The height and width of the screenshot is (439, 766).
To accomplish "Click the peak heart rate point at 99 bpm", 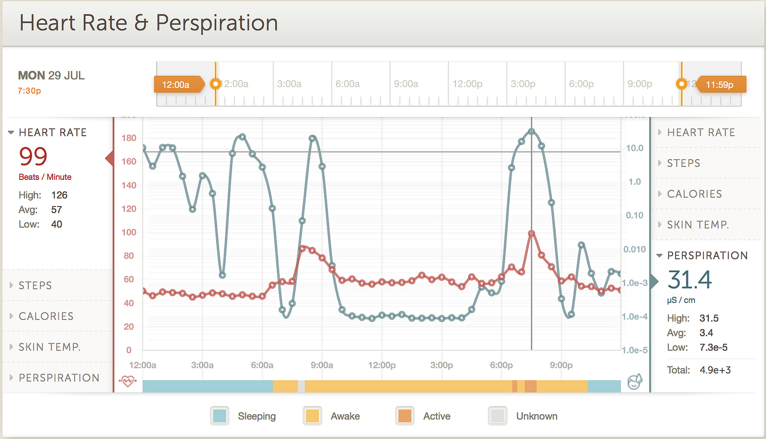I will pyautogui.click(x=531, y=233).
